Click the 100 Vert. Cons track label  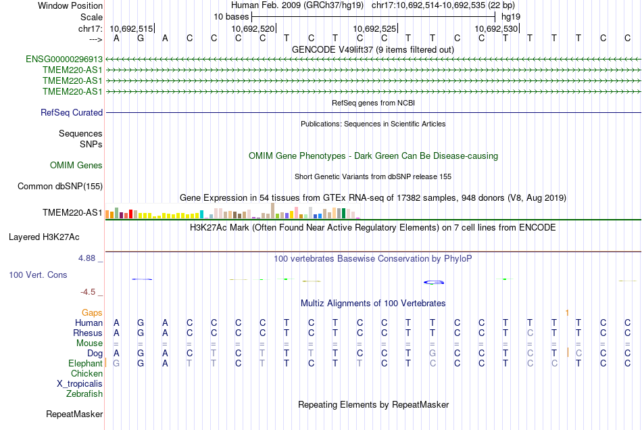click(x=38, y=274)
